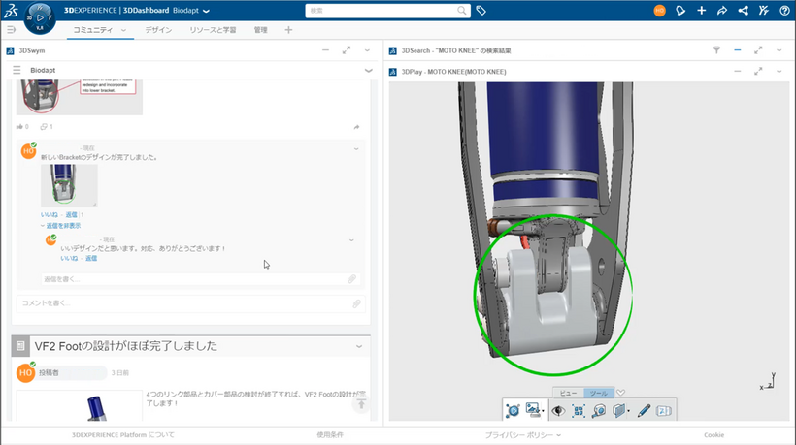Click the like thumbs-up count on post
Screen dimensions: 796x445
tap(22, 127)
